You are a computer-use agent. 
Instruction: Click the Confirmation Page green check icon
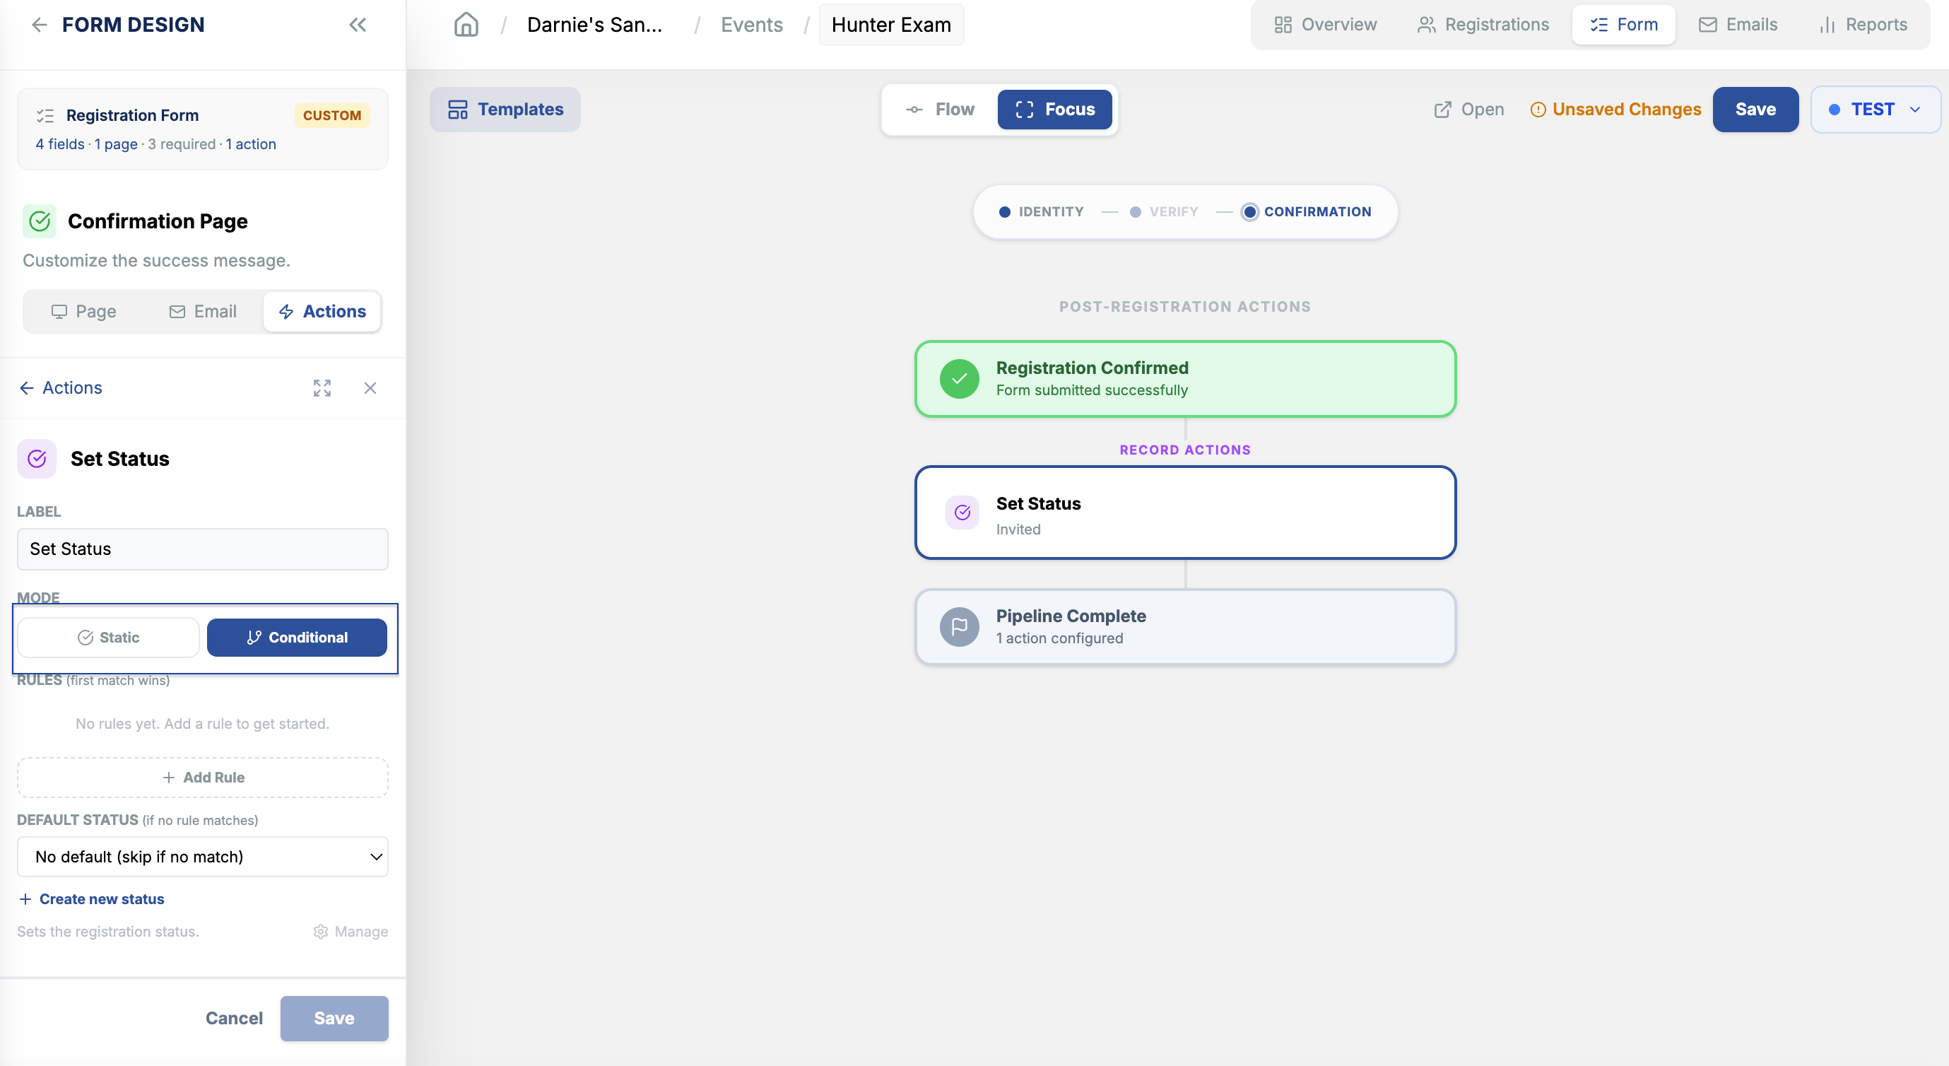click(x=40, y=221)
